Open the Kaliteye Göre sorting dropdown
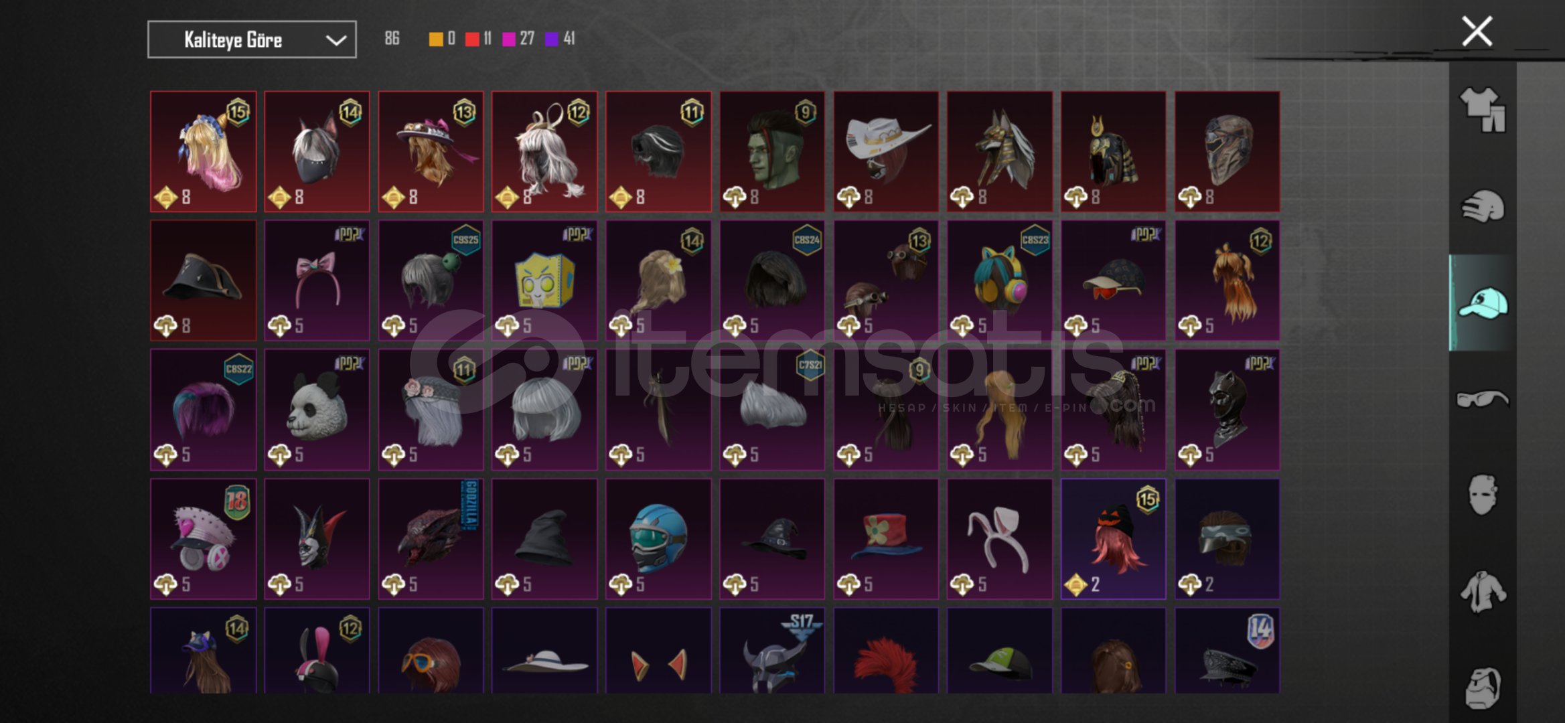Viewport: 1565px width, 723px height. click(252, 39)
